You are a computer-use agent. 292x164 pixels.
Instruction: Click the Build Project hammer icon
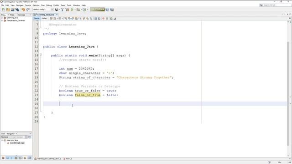(63, 10)
